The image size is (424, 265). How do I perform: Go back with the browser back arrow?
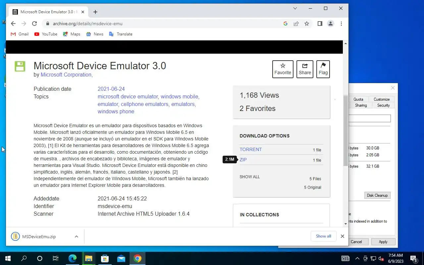13,24
